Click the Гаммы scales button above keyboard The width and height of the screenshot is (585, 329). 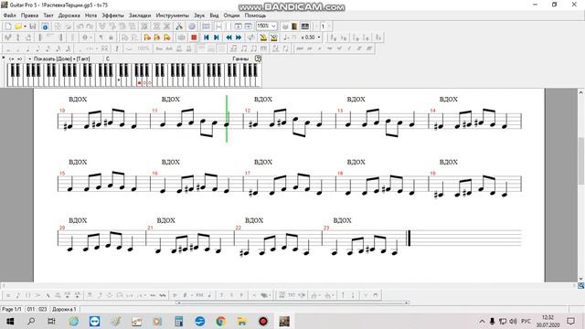pyautogui.click(x=240, y=58)
